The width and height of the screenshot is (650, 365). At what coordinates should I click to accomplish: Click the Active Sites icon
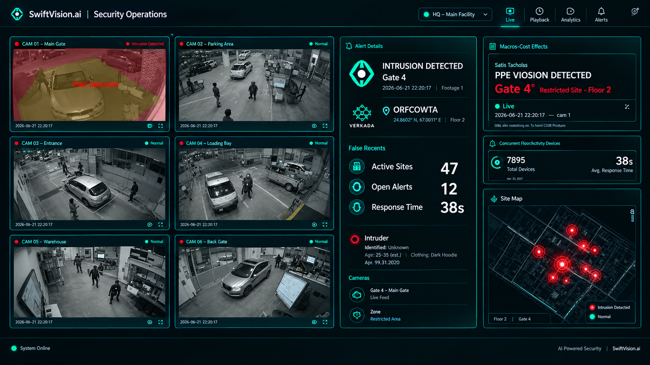tap(357, 167)
